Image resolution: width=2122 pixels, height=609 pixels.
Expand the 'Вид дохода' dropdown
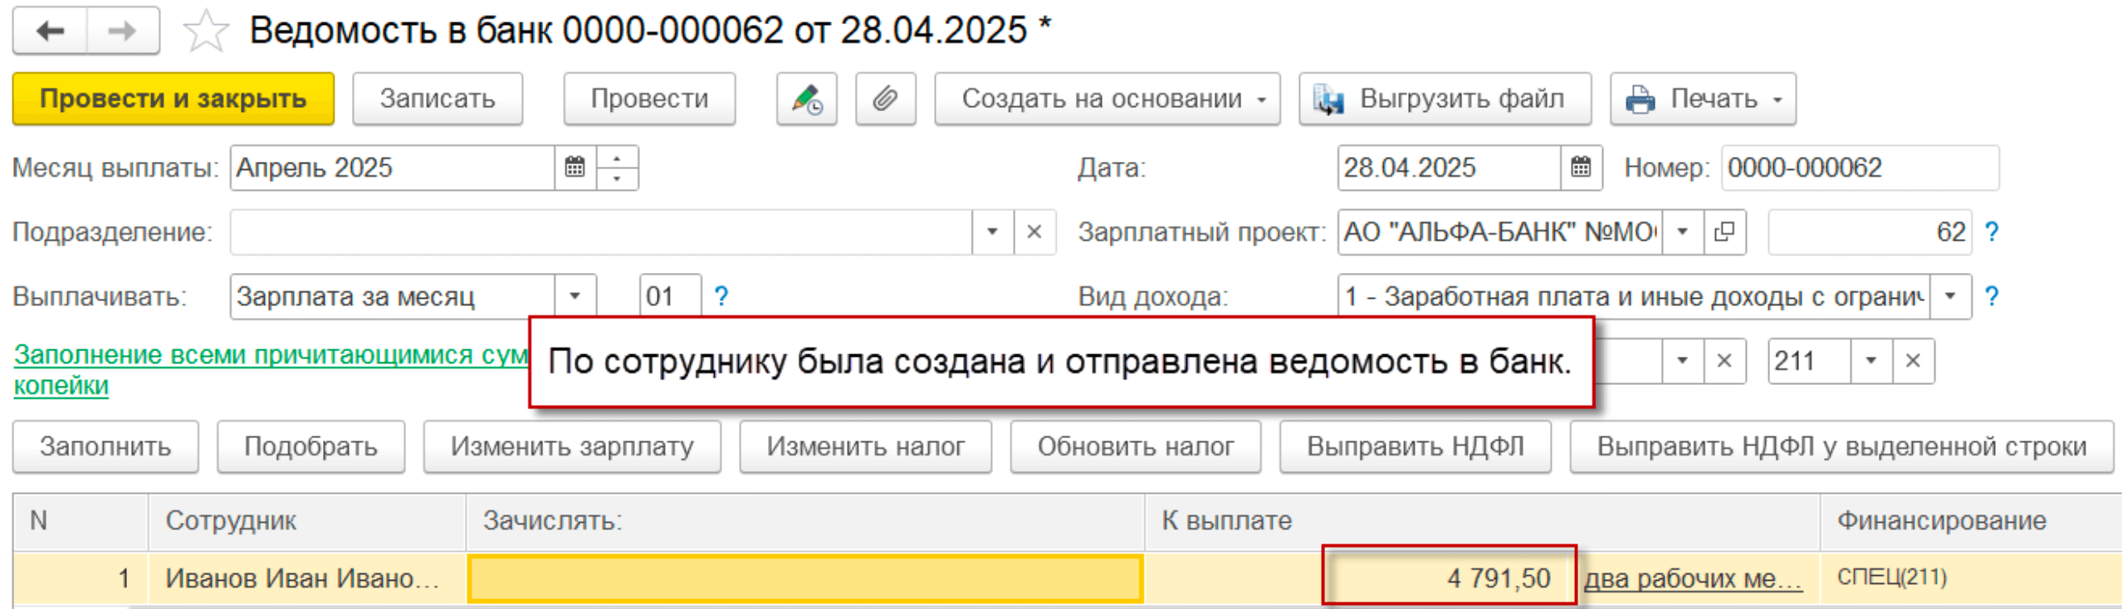(x=1950, y=296)
